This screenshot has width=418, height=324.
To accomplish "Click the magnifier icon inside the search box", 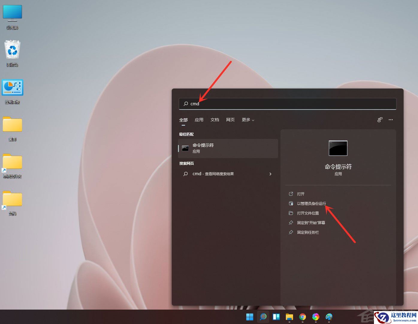I will pyautogui.click(x=185, y=104).
